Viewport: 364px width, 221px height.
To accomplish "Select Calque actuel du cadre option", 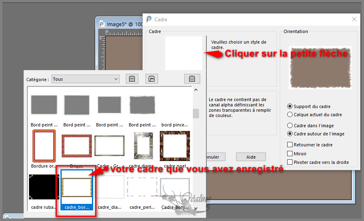I will (x=290, y=115).
